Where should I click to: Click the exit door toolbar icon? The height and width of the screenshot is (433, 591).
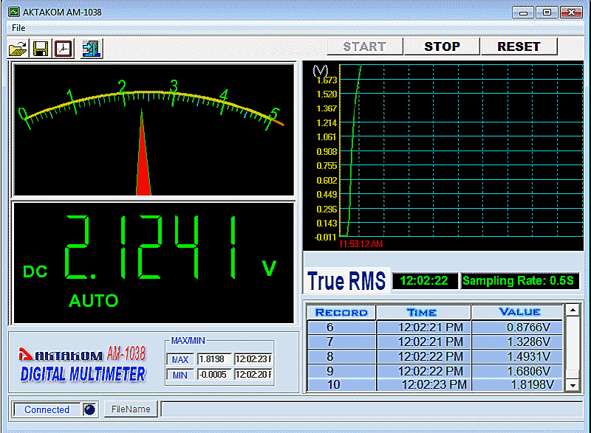coord(91,49)
